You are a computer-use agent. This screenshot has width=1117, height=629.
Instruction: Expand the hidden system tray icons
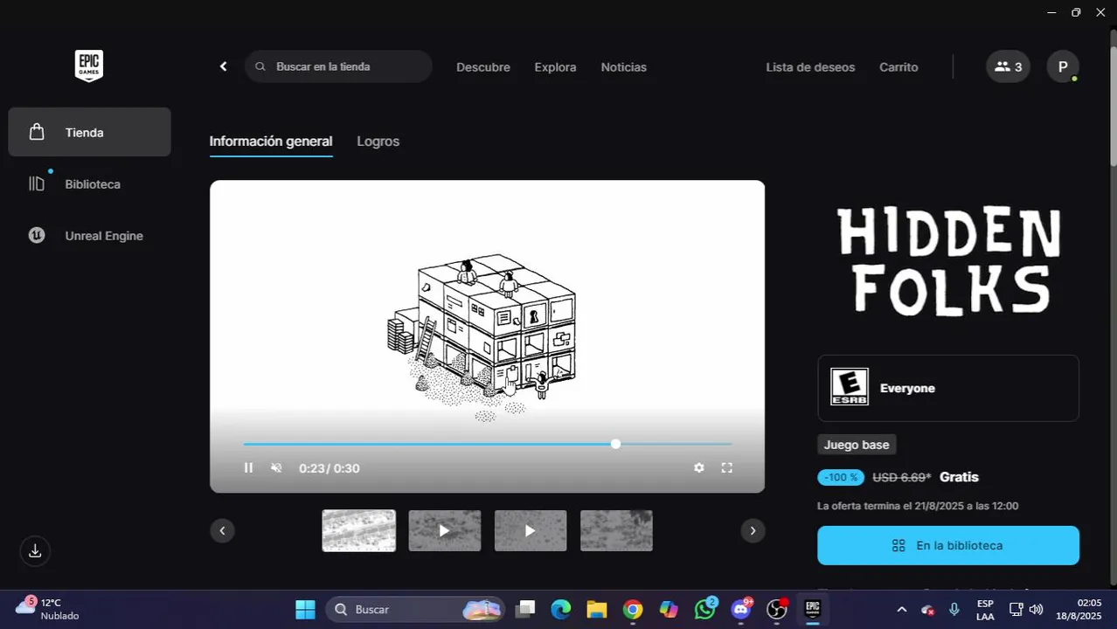coord(902,610)
